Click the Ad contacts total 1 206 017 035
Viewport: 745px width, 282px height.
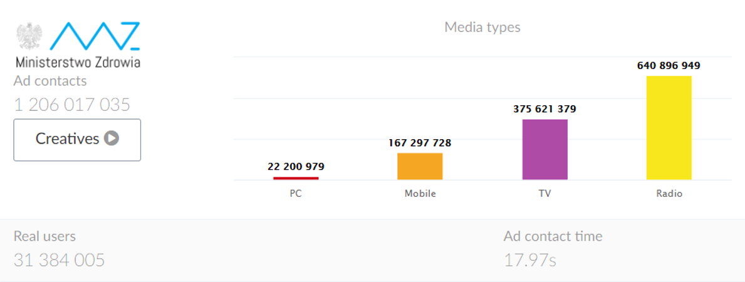tap(72, 105)
